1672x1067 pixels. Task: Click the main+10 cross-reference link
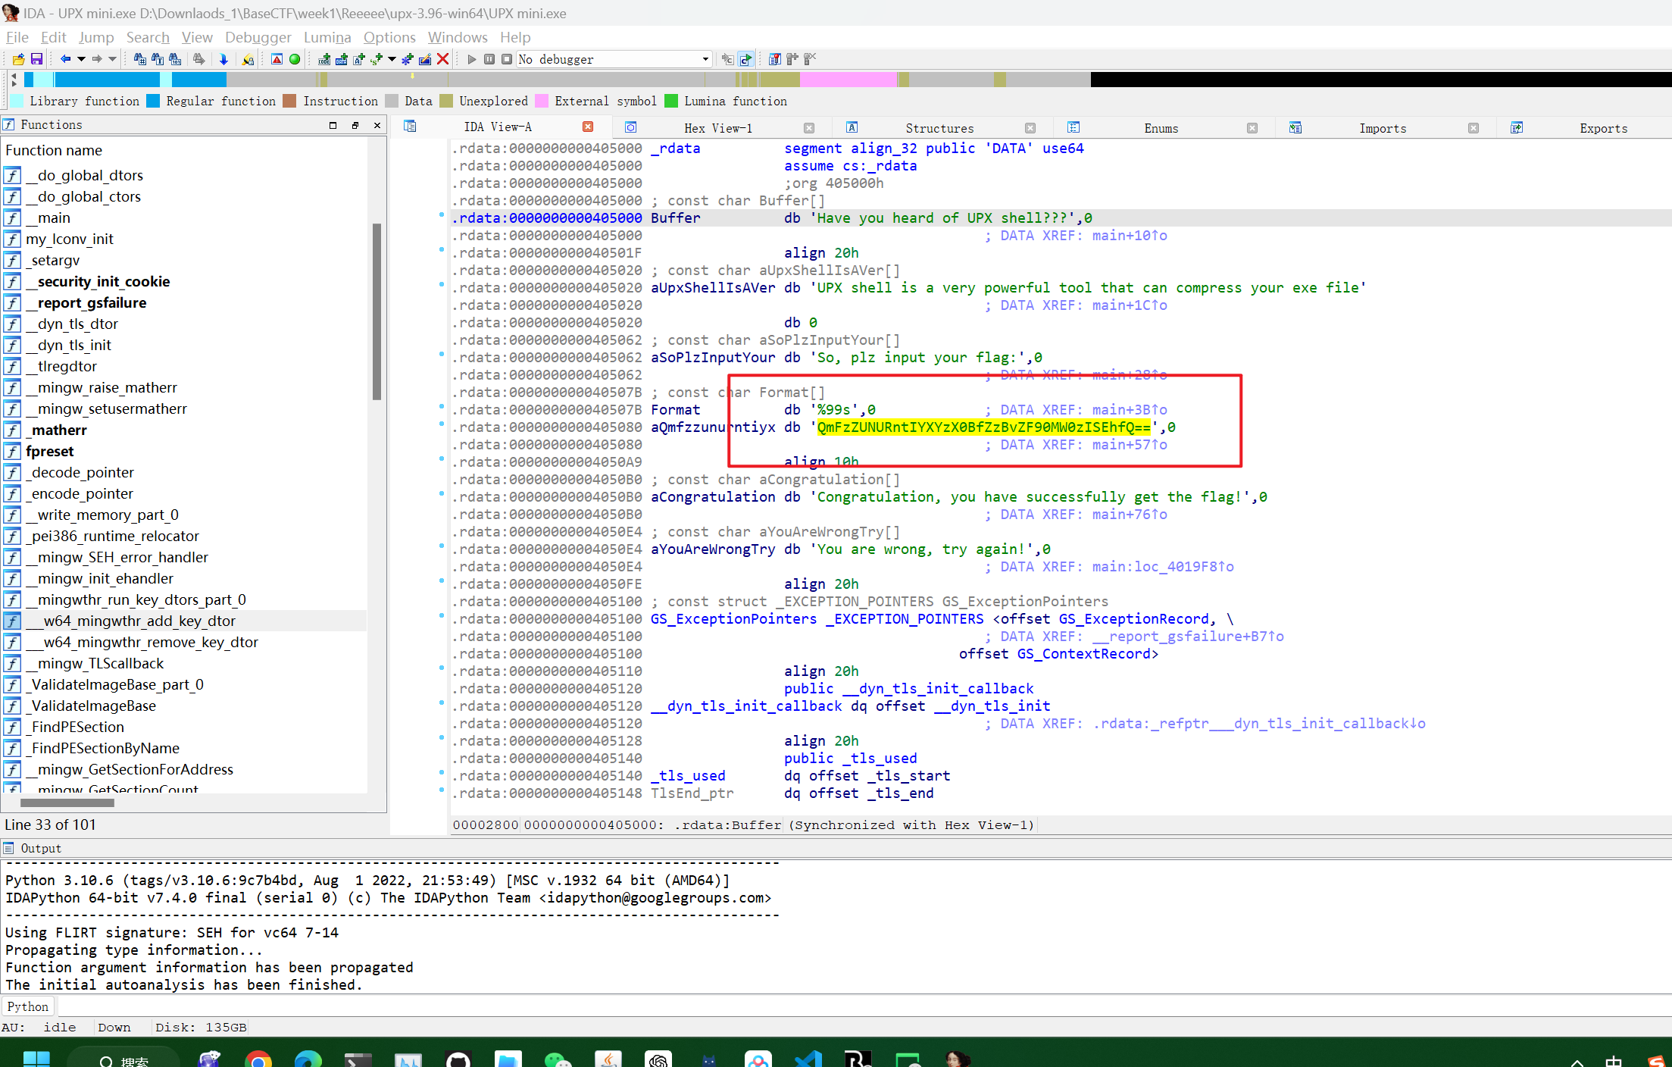click(1129, 236)
